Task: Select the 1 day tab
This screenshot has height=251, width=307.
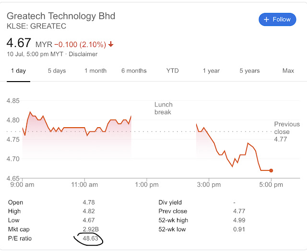Action: point(18,71)
